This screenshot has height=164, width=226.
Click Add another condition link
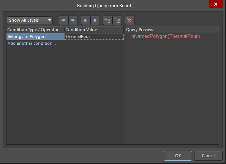[32, 43]
